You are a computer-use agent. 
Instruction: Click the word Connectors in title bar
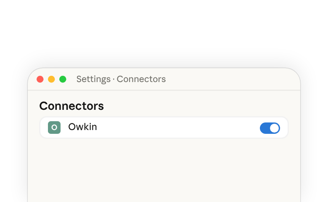[x=141, y=79]
